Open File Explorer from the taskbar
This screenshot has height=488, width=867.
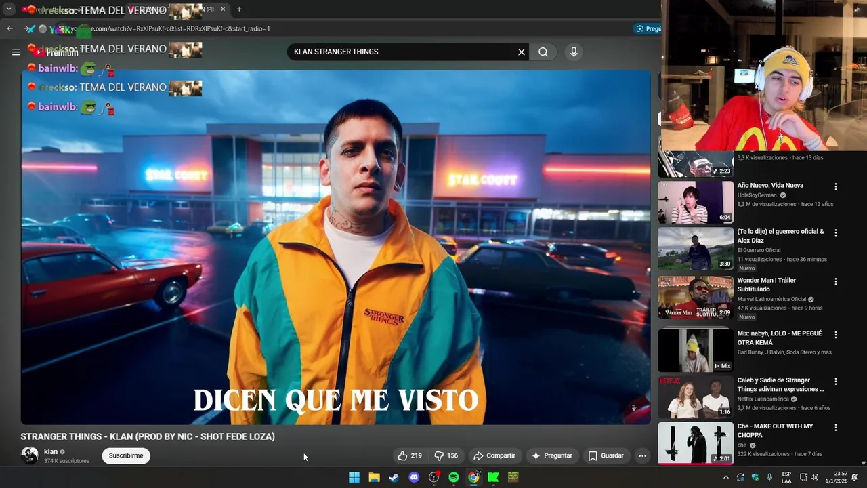(374, 477)
